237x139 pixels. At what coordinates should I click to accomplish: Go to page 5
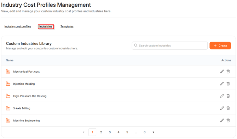tap(127, 132)
